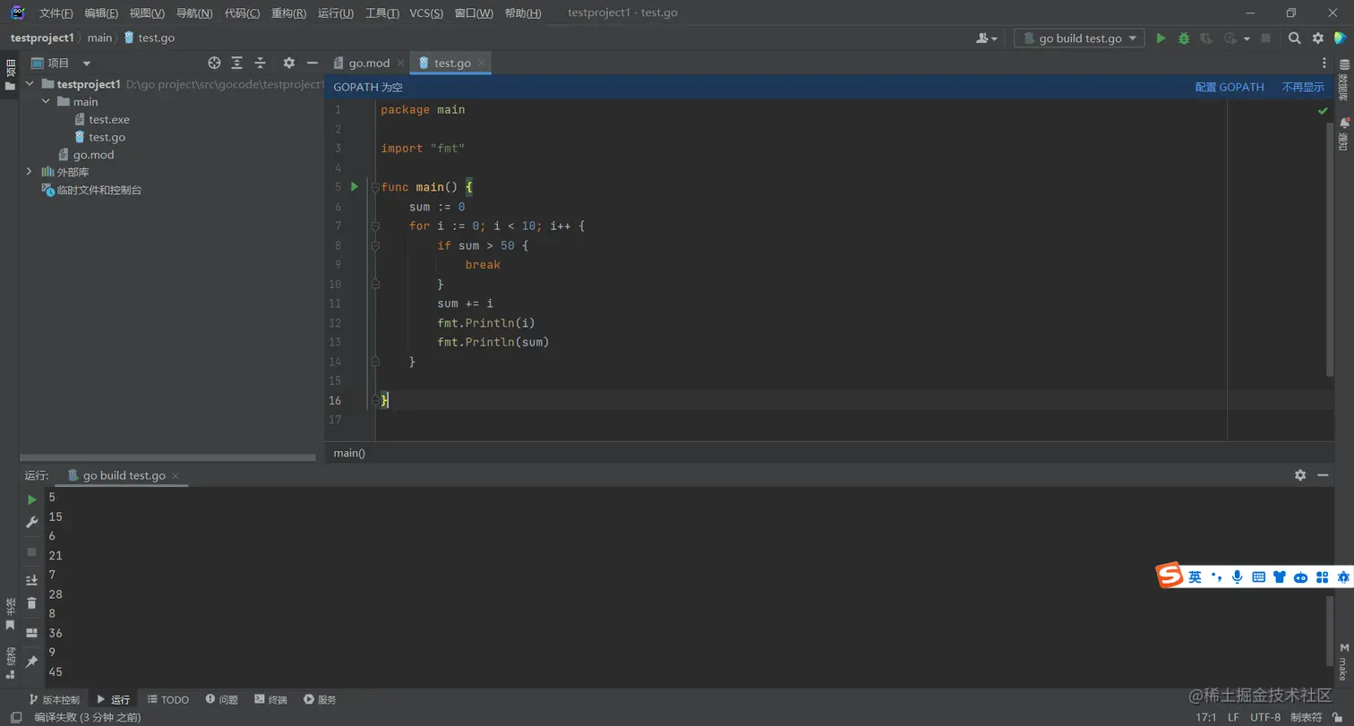
Task: Open the File menu
Action: pyautogui.click(x=56, y=13)
